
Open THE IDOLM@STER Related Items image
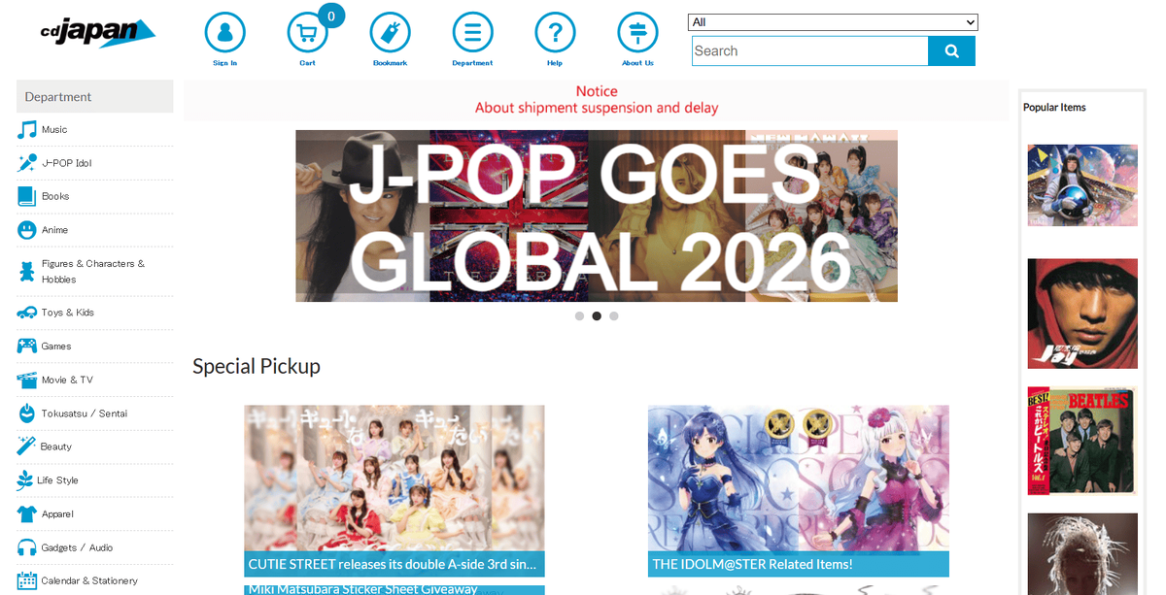(x=799, y=478)
